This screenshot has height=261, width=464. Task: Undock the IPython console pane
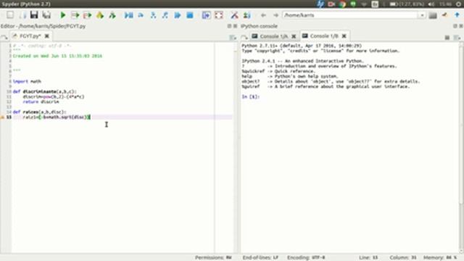coord(455,26)
